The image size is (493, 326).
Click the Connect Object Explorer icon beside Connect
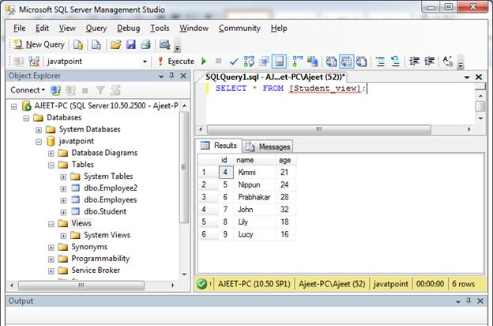tap(55, 90)
